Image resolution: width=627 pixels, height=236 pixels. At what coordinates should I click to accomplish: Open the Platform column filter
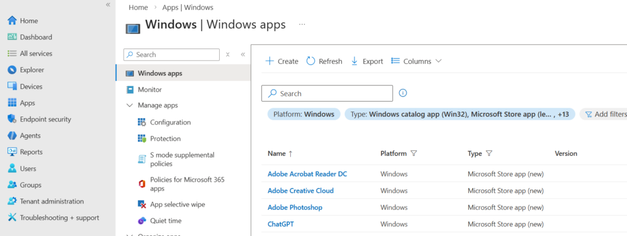pyautogui.click(x=414, y=154)
